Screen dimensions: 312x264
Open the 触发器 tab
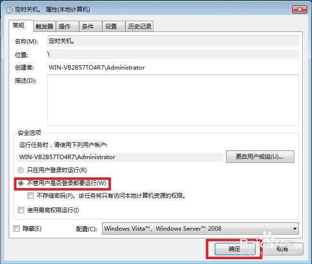click(x=44, y=26)
